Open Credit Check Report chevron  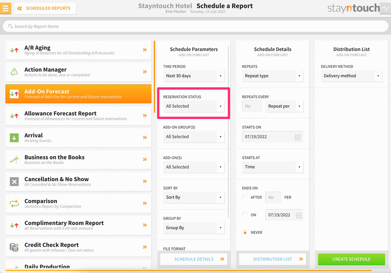click(x=145, y=247)
